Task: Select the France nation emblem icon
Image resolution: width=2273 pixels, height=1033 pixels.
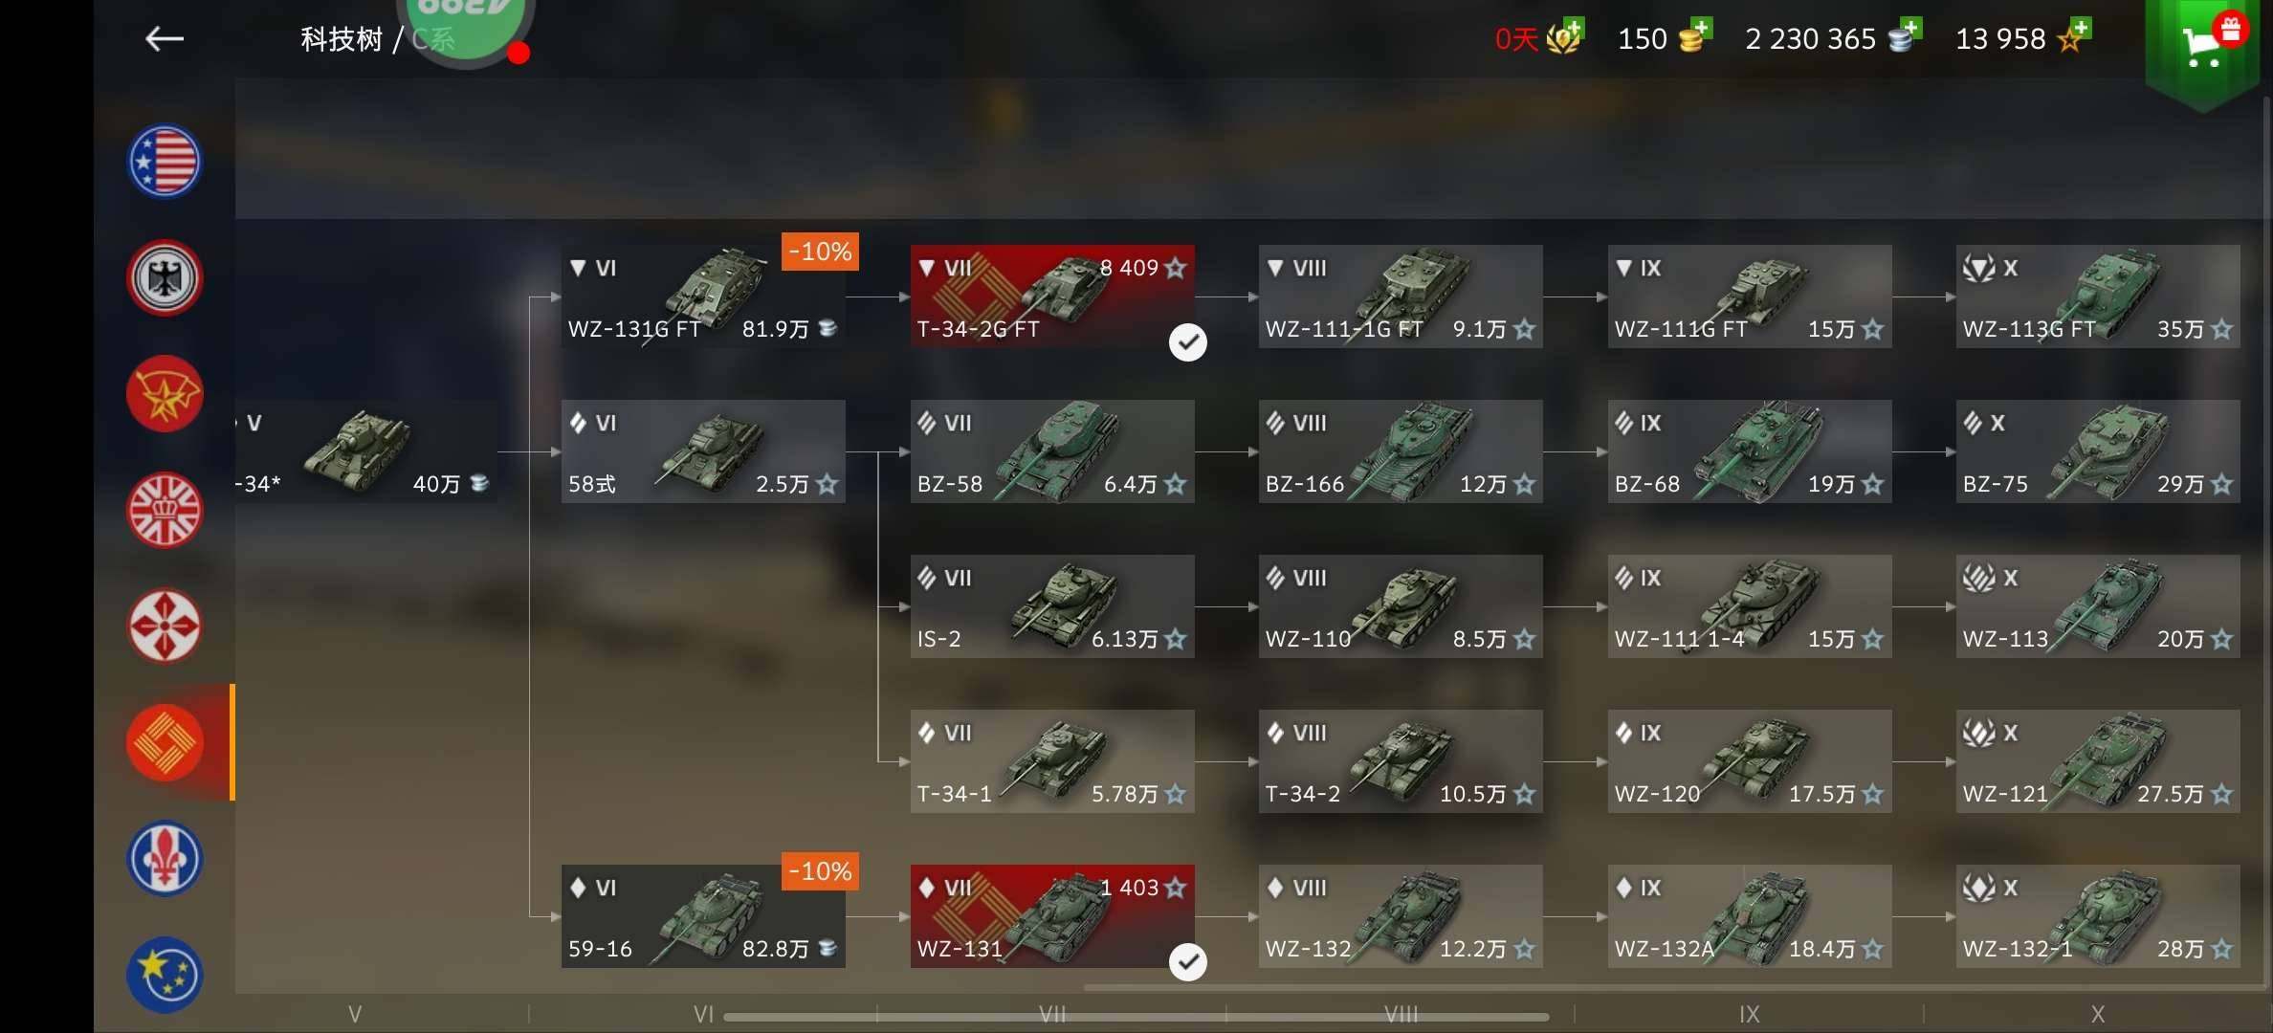Action: click(x=165, y=859)
